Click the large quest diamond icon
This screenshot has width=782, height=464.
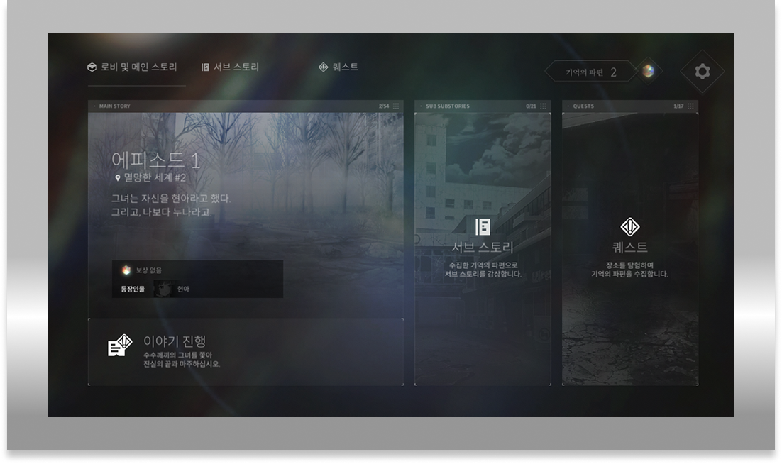[x=630, y=226]
